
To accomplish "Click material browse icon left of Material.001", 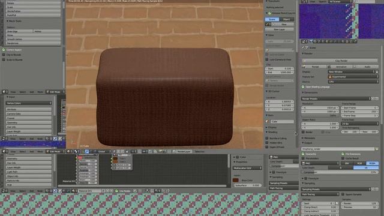I will coord(74,191).
